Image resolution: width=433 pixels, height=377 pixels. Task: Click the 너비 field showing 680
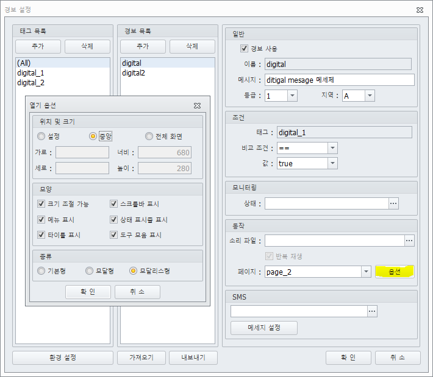click(165, 152)
